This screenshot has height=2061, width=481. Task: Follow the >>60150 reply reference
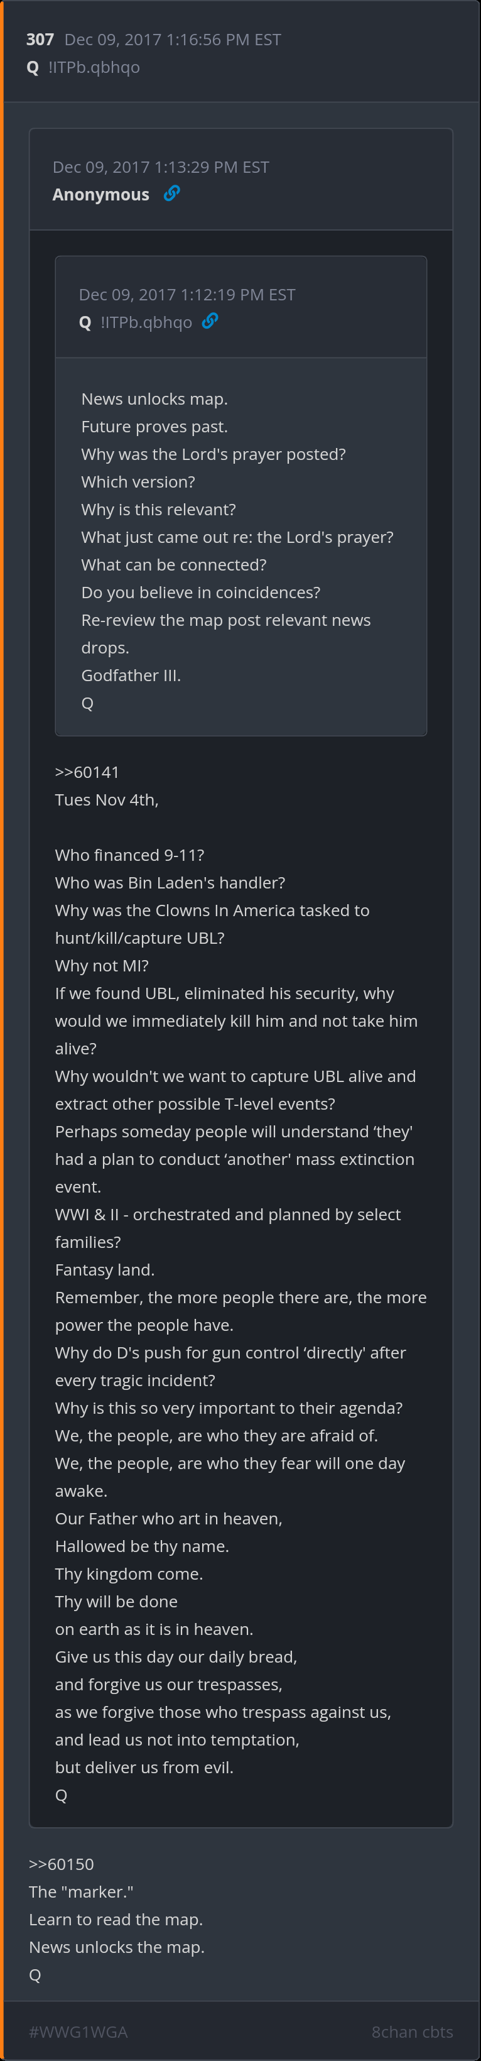(62, 1863)
